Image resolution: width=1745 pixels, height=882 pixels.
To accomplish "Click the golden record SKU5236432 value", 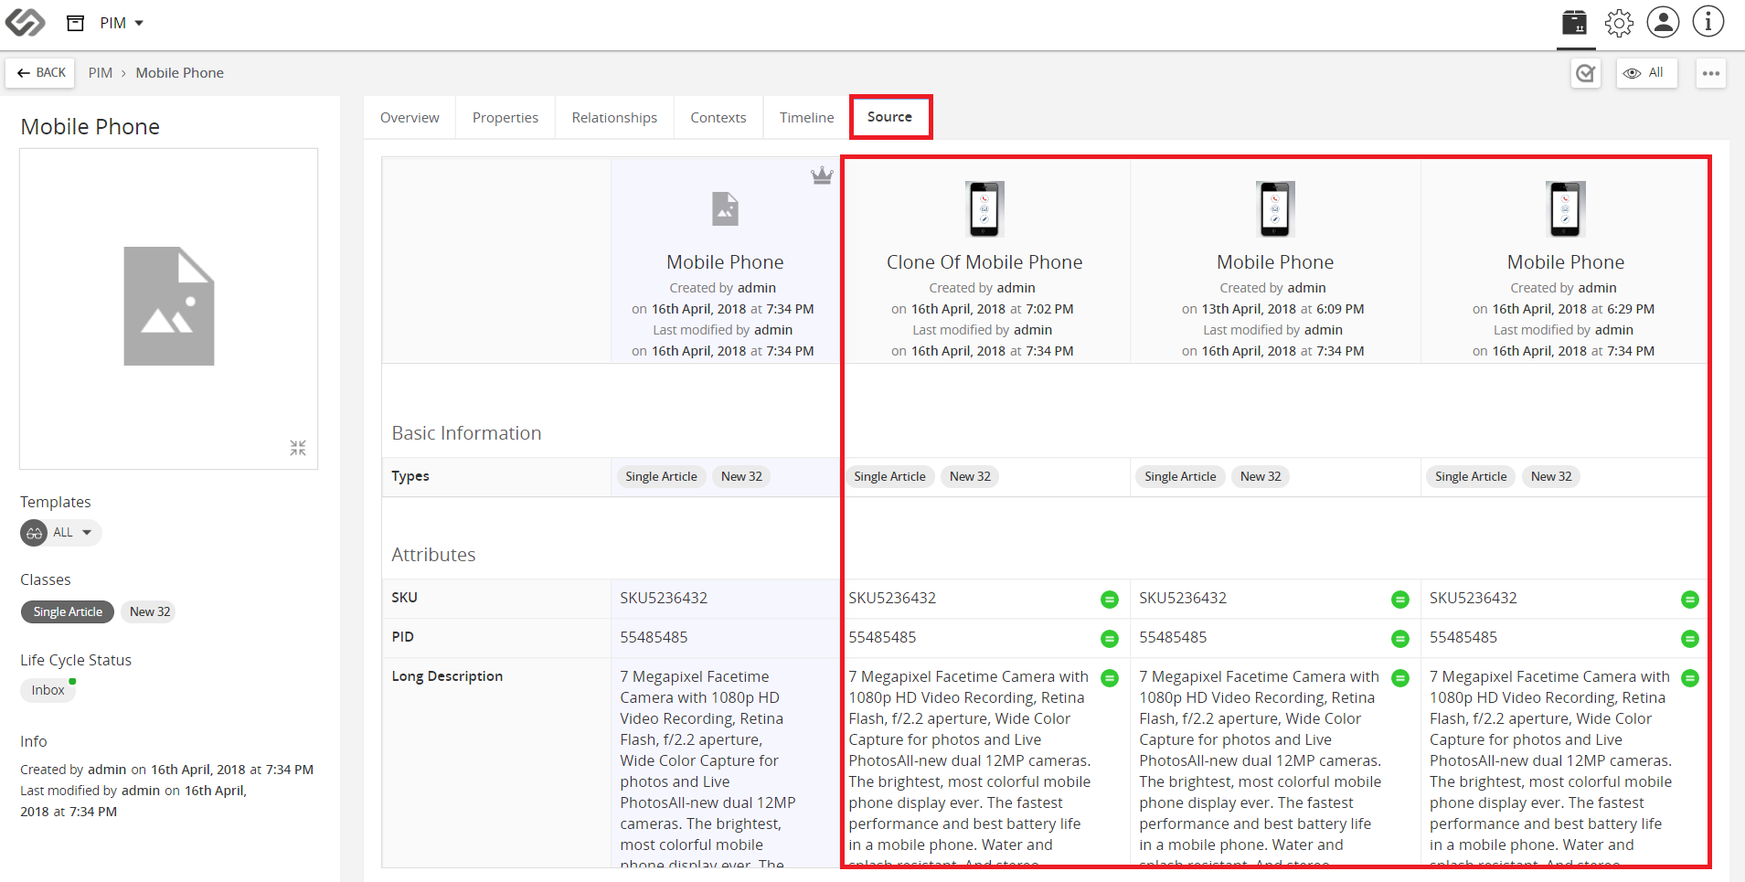I will pos(664,599).
